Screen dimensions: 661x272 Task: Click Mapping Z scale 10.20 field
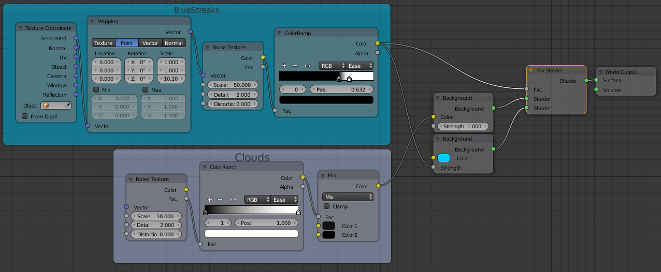[171, 79]
